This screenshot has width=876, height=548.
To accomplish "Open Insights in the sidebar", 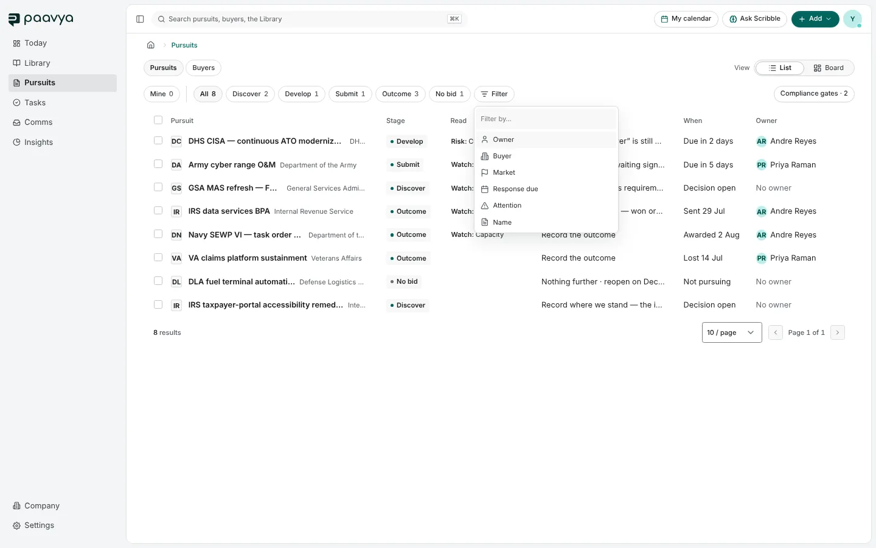I will click(63, 142).
